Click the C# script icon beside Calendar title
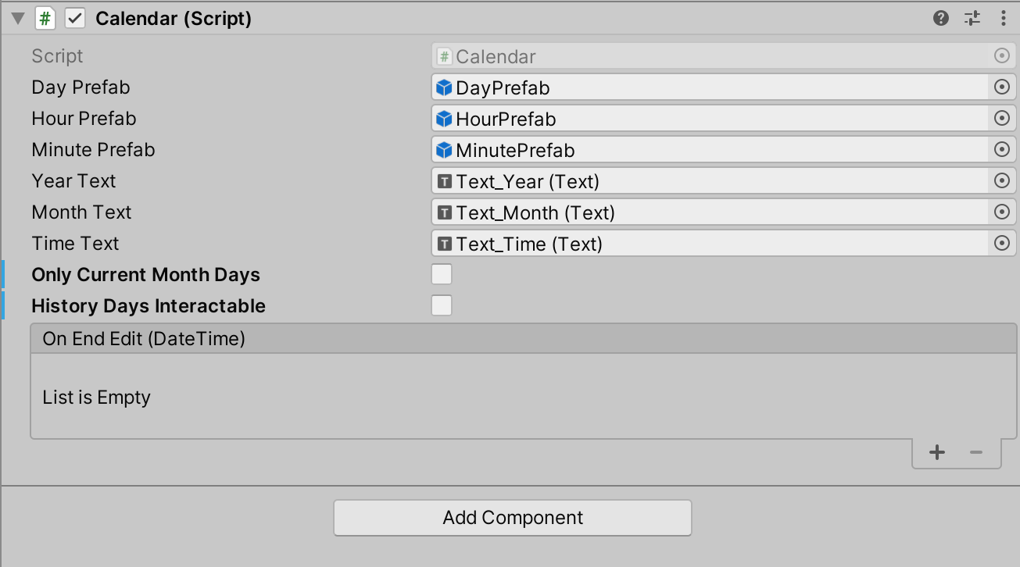This screenshot has height=567, width=1020. (x=45, y=18)
